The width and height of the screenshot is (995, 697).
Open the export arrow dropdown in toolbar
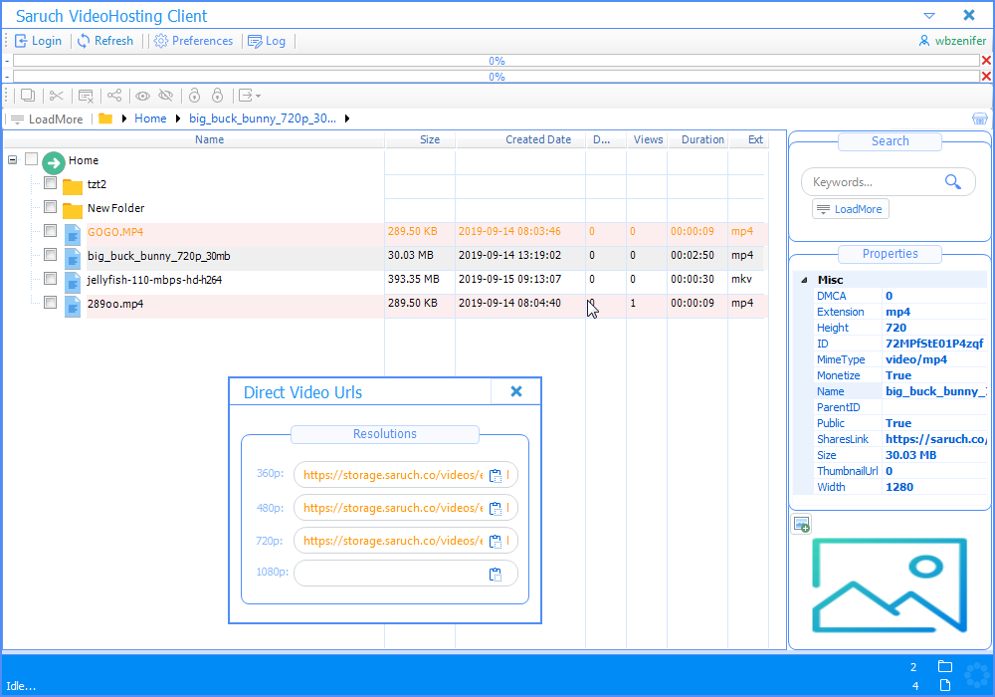pyautogui.click(x=249, y=96)
